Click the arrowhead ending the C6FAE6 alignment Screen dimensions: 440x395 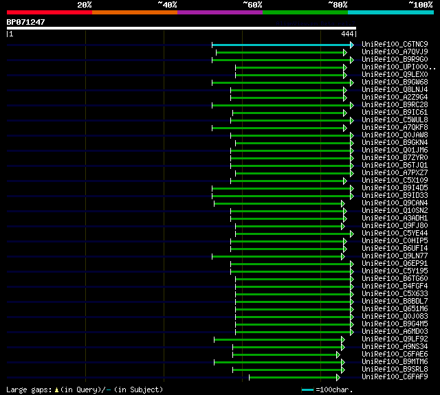click(338, 355)
